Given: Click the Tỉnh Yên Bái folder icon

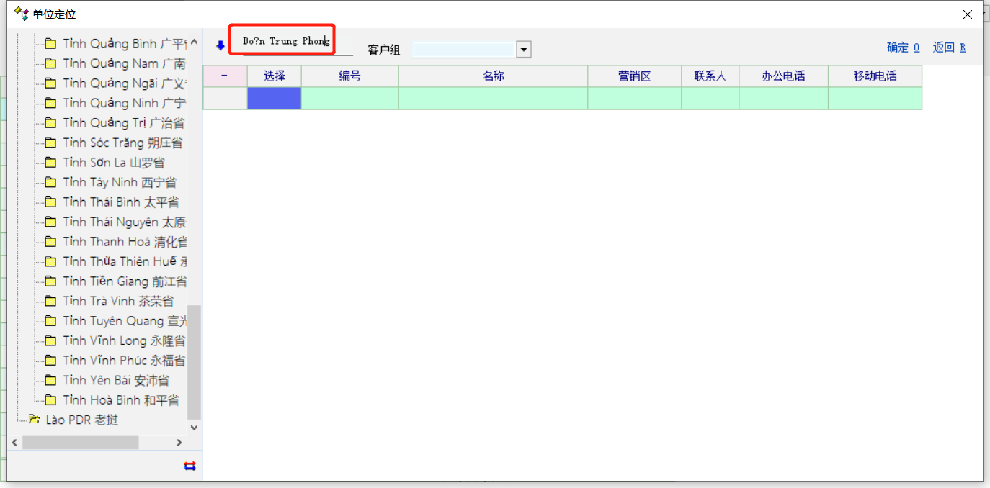Looking at the screenshot, I should coord(50,380).
